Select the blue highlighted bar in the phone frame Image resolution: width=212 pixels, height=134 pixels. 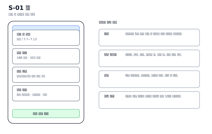click(x=46, y=28)
